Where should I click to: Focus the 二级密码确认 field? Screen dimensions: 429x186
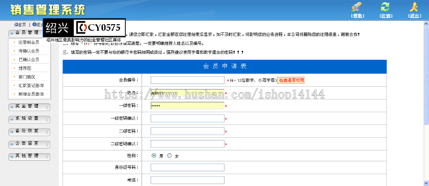click(x=187, y=144)
